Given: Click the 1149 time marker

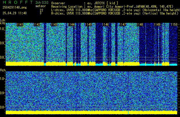Looking at the screenshot, I should tap(157, 25).
